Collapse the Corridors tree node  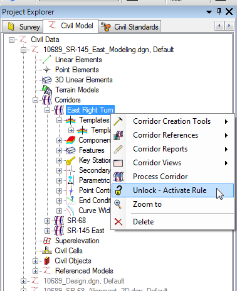(35, 100)
